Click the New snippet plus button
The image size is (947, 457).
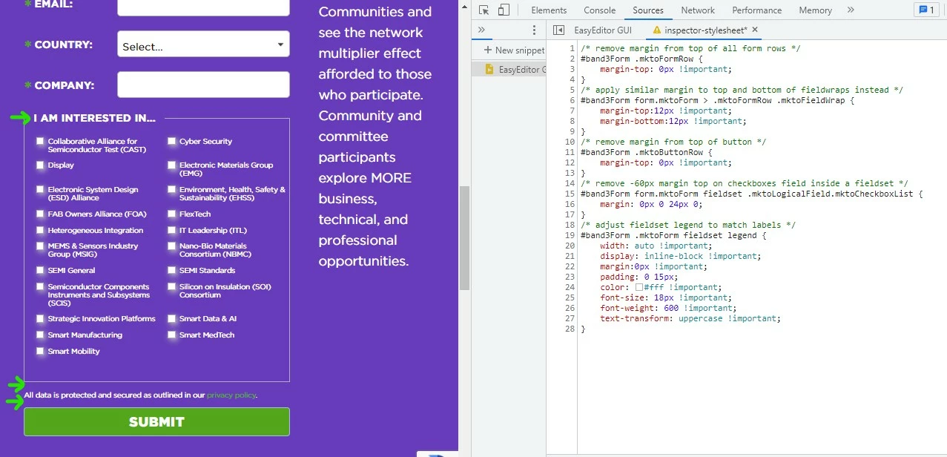coord(514,50)
